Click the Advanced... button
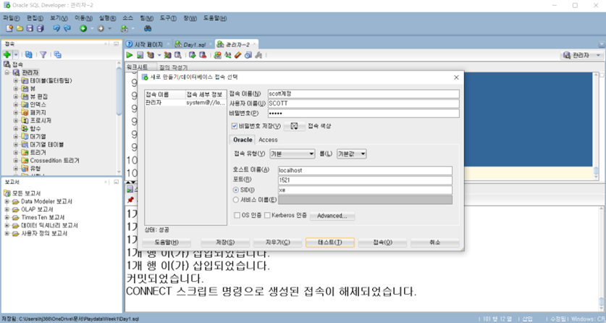The height and width of the screenshot is (323, 606). (332, 216)
